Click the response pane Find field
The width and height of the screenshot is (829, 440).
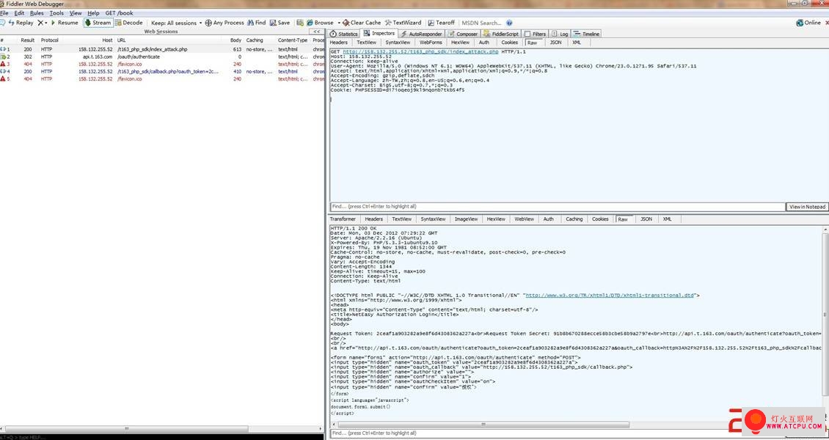click(578, 433)
